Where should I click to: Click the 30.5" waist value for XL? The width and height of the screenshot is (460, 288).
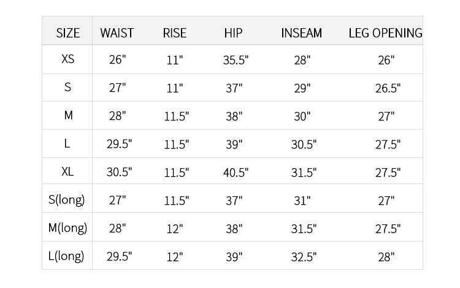pos(118,173)
